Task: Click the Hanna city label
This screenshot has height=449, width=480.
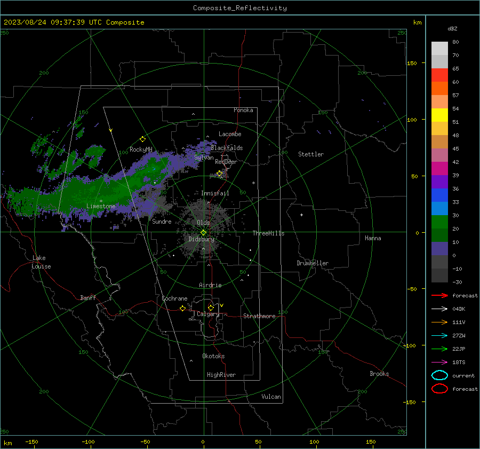Action: click(x=373, y=238)
